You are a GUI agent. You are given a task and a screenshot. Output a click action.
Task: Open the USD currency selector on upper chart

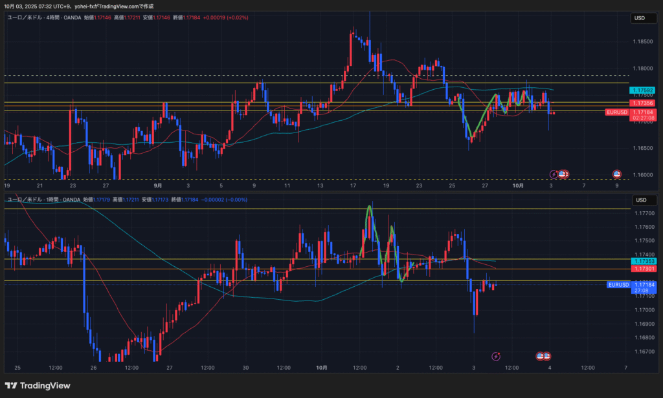639,18
